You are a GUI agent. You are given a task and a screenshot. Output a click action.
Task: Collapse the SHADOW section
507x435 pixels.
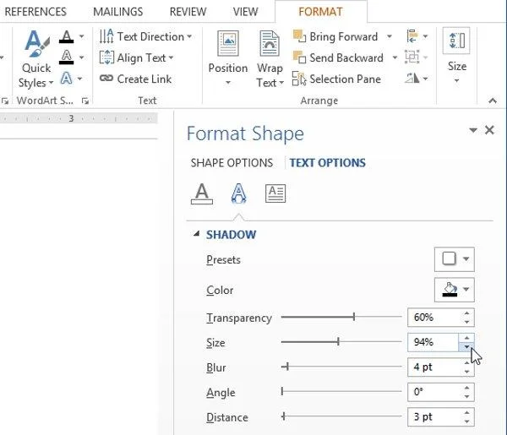pos(196,234)
